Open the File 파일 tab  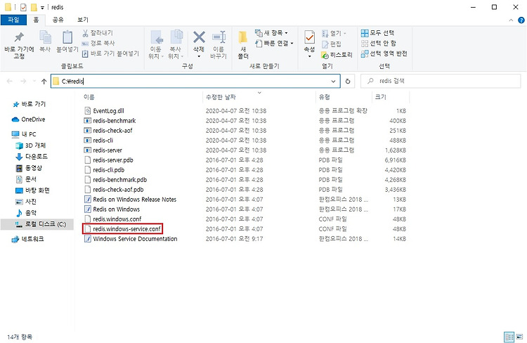[13, 20]
